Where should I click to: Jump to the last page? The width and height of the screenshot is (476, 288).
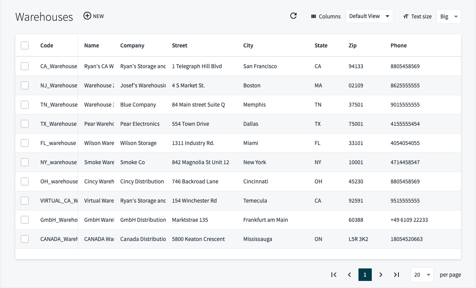(x=396, y=275)
